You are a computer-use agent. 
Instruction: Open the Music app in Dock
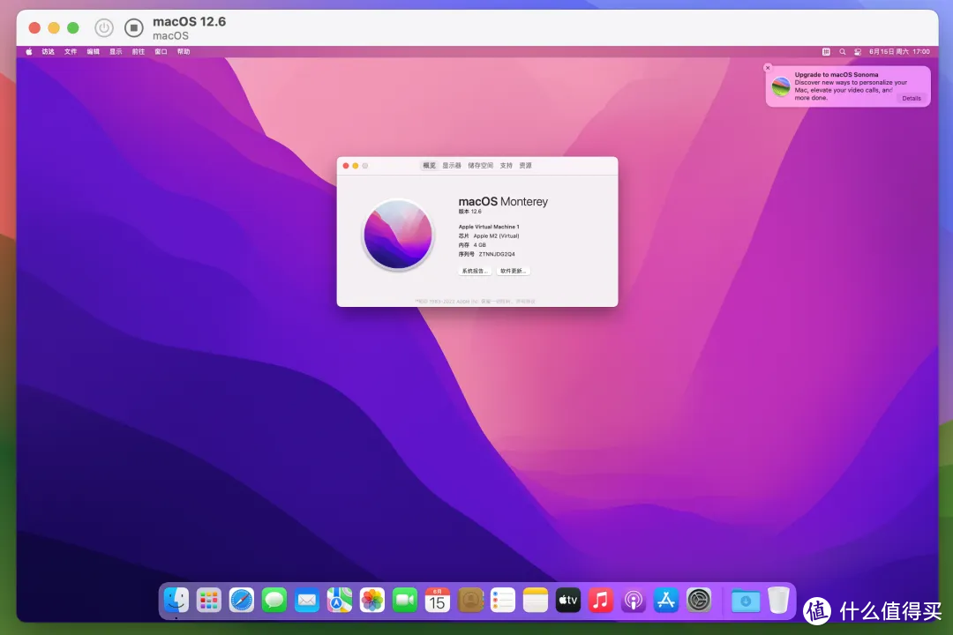pyautogui.click(x=601, y=601)
